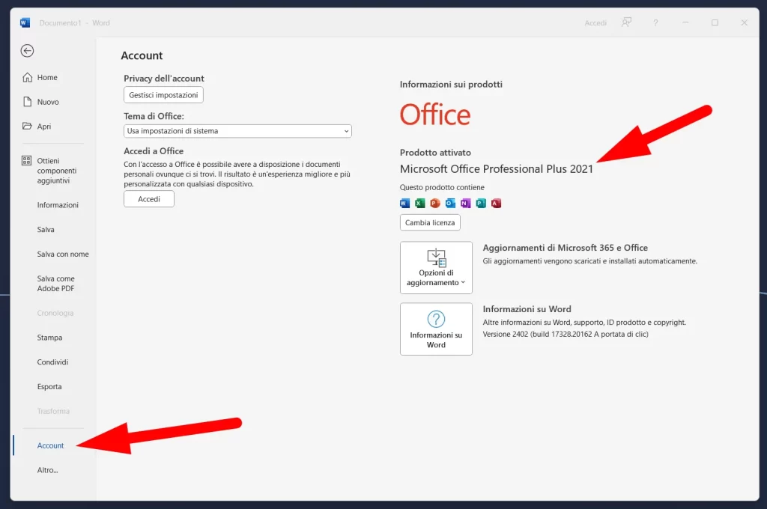Click the OneNote app icon under product contents
Viewport: 767px width, 509px height.
[x=465, y=204]
